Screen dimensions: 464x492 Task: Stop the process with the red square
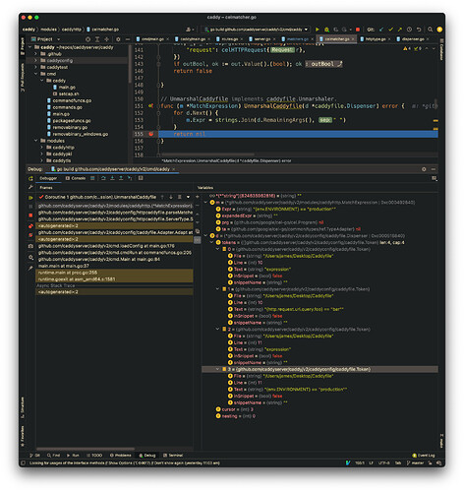click(x=358, y=30)
